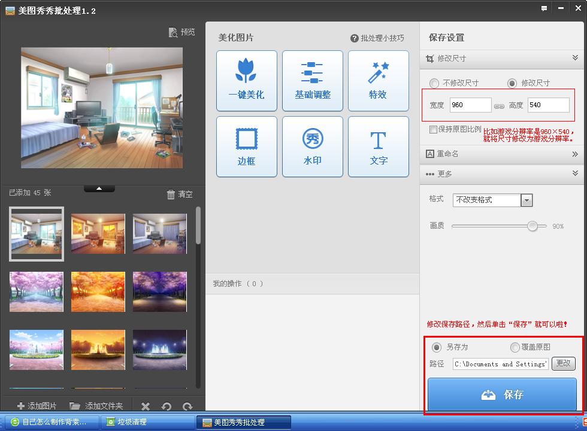The height and width of the screenshot is (431, 587).
Task: Collapse the 更多 section
Action: click(502, 174)
